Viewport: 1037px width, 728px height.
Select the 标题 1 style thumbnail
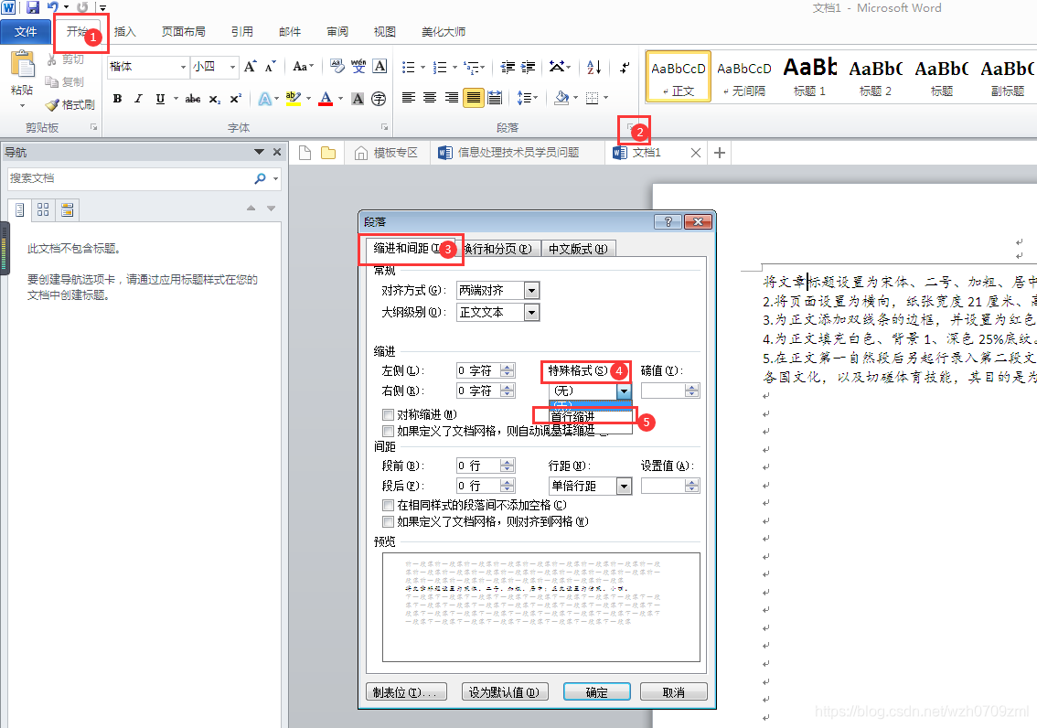point(810,77)
